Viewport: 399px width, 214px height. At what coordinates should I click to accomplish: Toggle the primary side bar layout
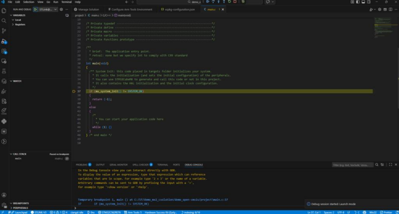click(x=358, y=2)
